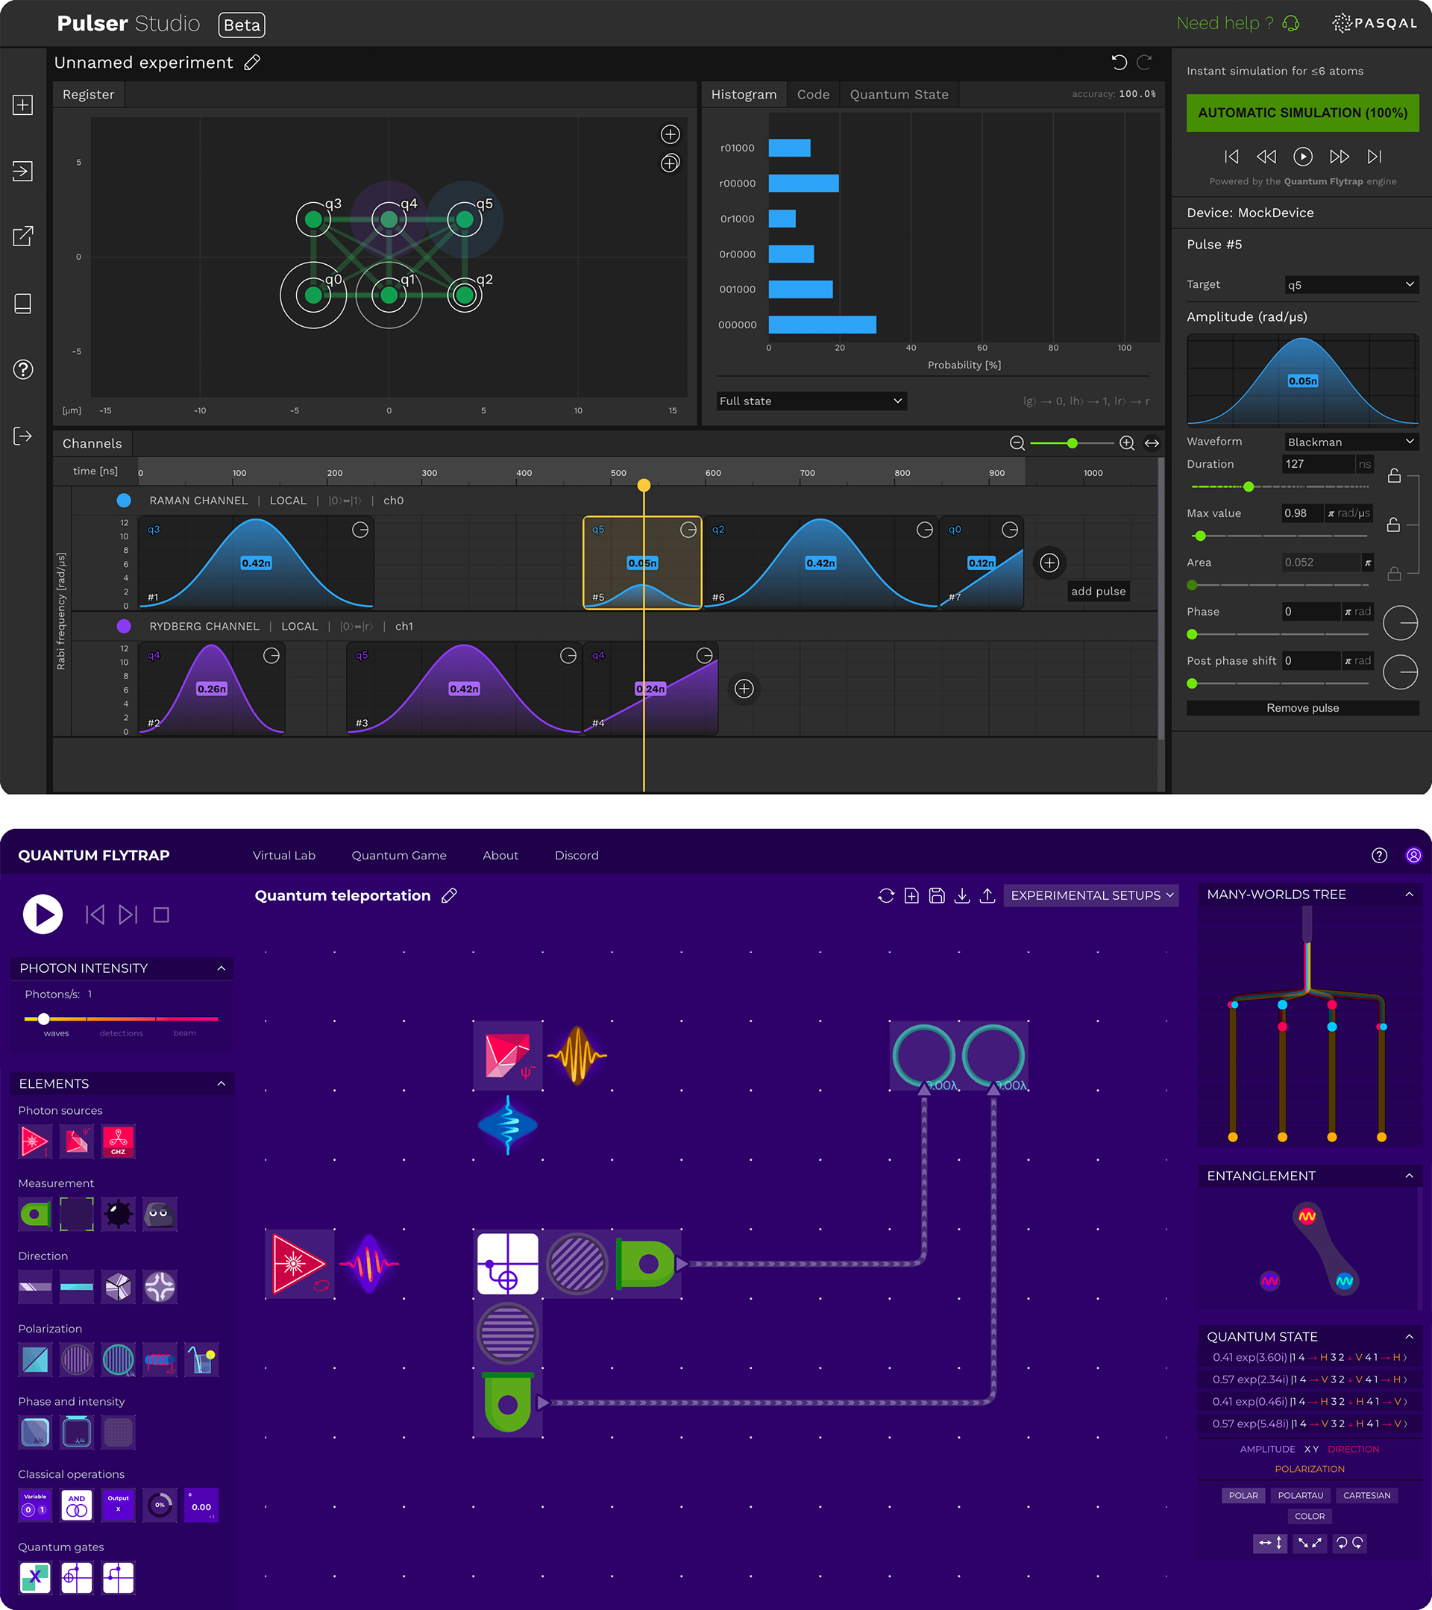Switch to the Code tab

click(x=813, y=95)
